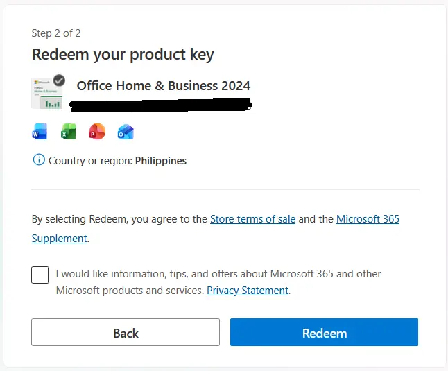448x371 pixels.
Task: Click the 'Philippines' region text
Action: click(161, 161)
